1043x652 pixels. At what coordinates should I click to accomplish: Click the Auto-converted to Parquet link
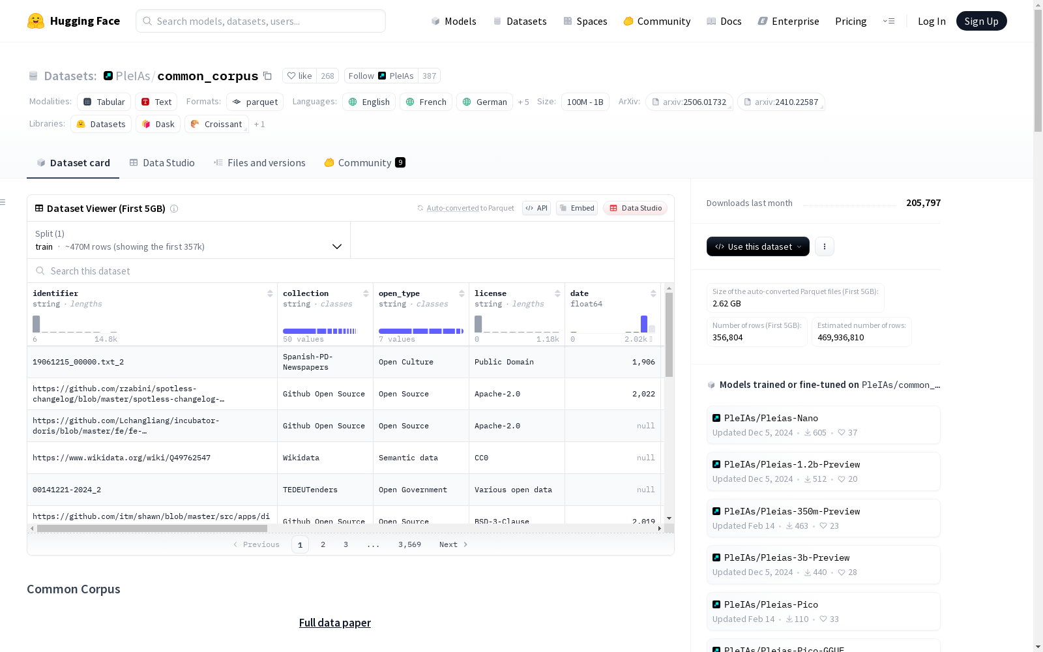click(x=465, y=208)
